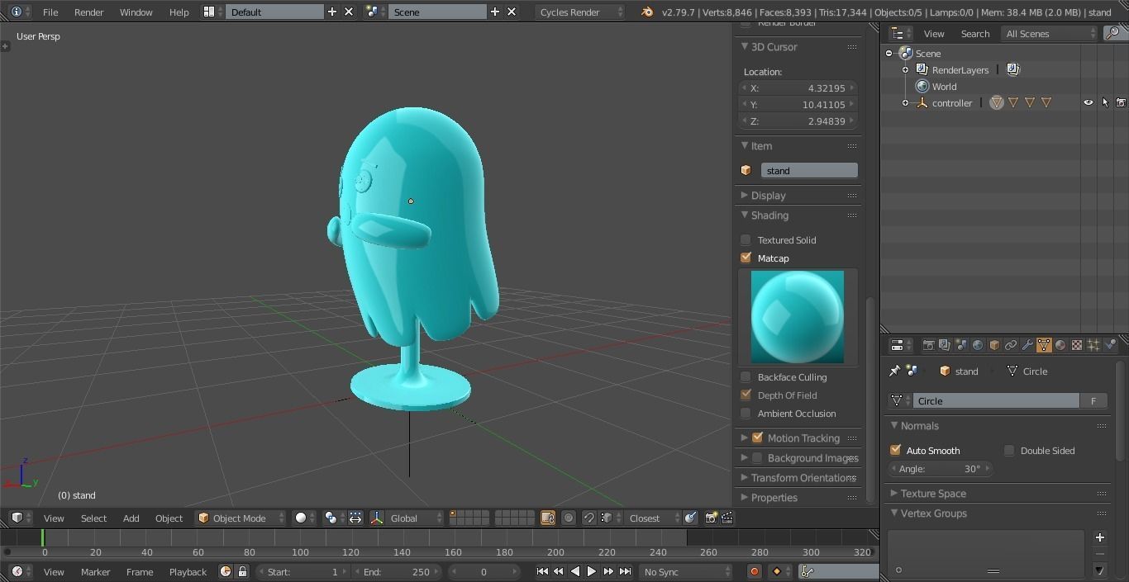Viewport: 1129px width, 582px height.
Task: Open the Render properties tab (camera icon)
Action: point(928,345)
